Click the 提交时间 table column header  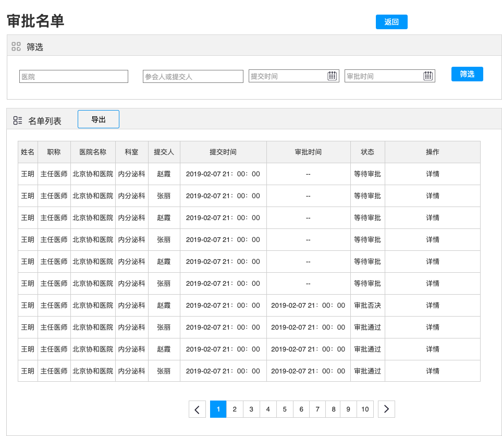pyautogui.click(x=223, y=152)
